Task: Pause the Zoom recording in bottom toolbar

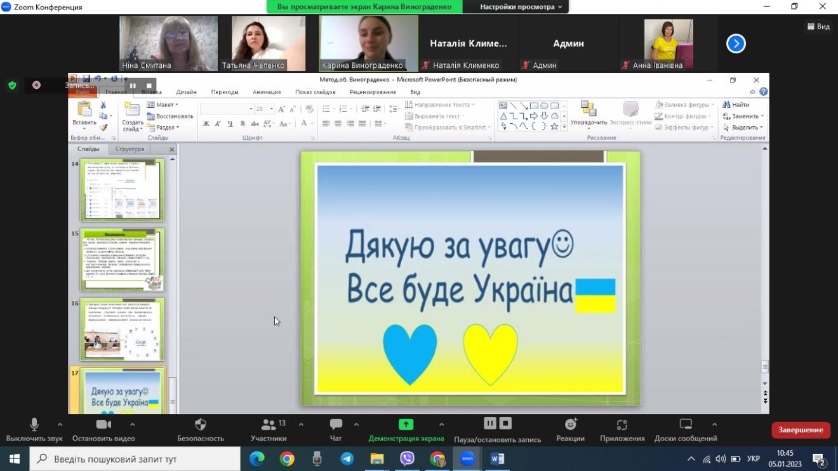Action: [490, 423]
